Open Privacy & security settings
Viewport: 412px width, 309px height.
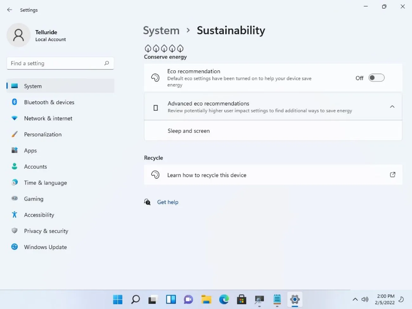(x=46, y=231)
